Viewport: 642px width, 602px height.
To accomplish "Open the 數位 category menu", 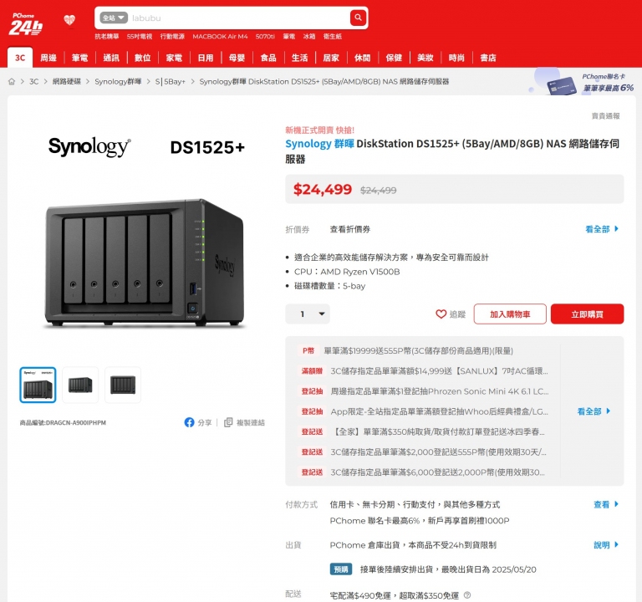I will coord(143,58).
